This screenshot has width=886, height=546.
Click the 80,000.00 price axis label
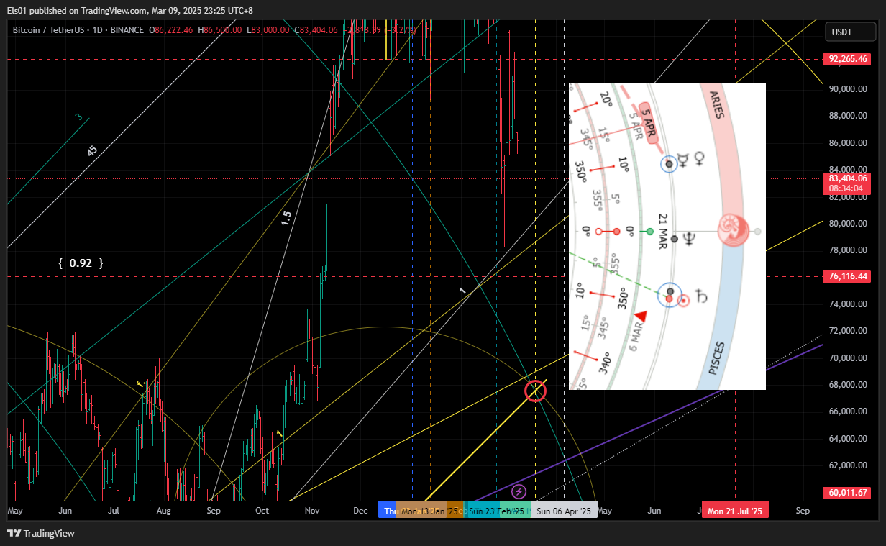click(x=849, y=224)
